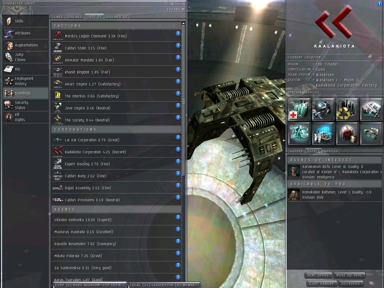
Task: Expand the character sheet with Expand
Action: point(175,9)
